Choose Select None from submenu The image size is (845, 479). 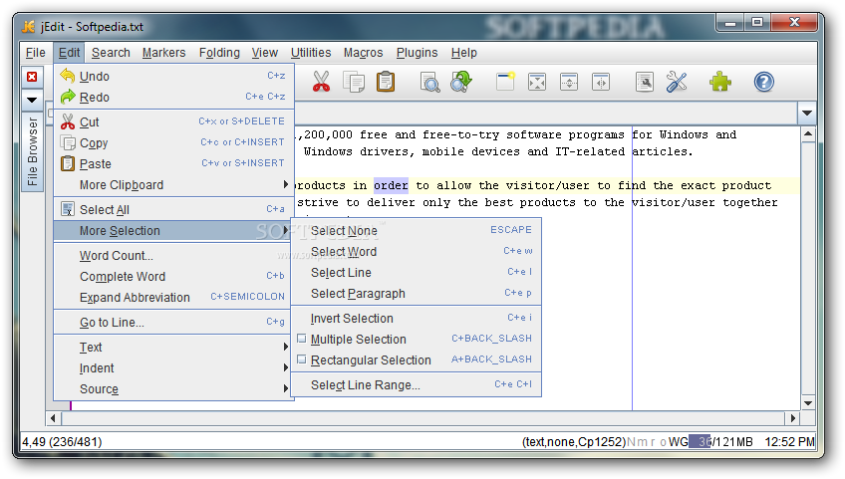[417, 231]
